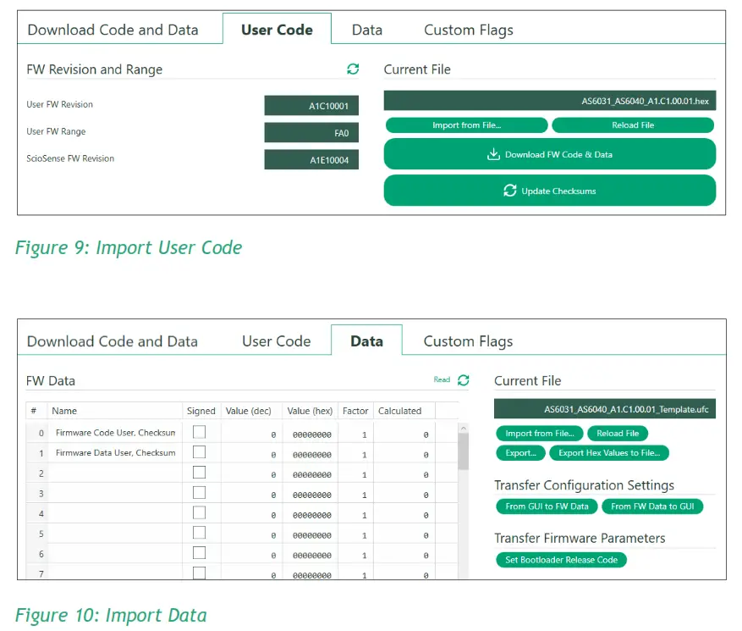This screenshot has width=742, height=631.
Task: Open the Data tab in upper panel
Action: (367, 30)
